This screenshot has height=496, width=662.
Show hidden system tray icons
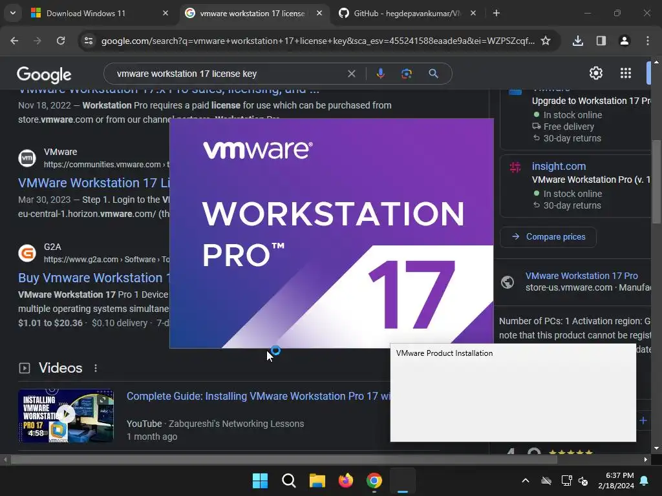point(526,480)
